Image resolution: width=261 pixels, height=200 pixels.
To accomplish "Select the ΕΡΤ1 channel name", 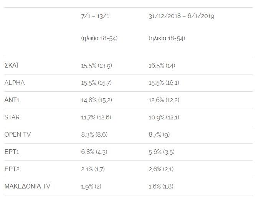I will [12, 152].
